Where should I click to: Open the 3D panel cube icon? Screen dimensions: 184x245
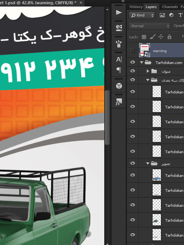pyautogui.click(x=119, y=86)
